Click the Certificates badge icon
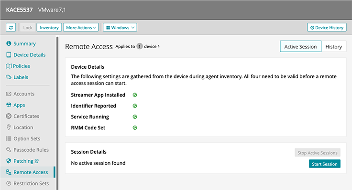The height and width of the screenshot is (190, 352). click(9, 116)
